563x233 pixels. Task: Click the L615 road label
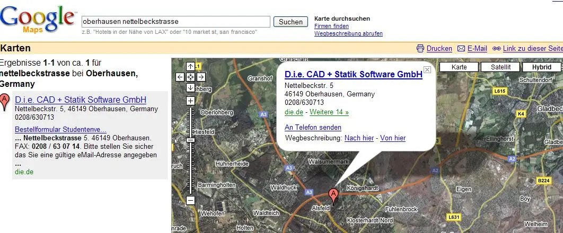pos(500,91)
